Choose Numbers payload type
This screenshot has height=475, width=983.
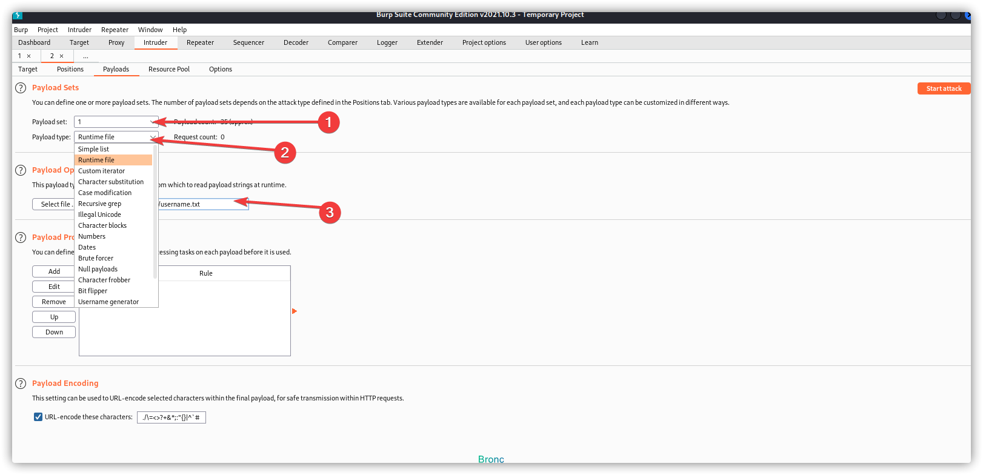tap(113, 236)
